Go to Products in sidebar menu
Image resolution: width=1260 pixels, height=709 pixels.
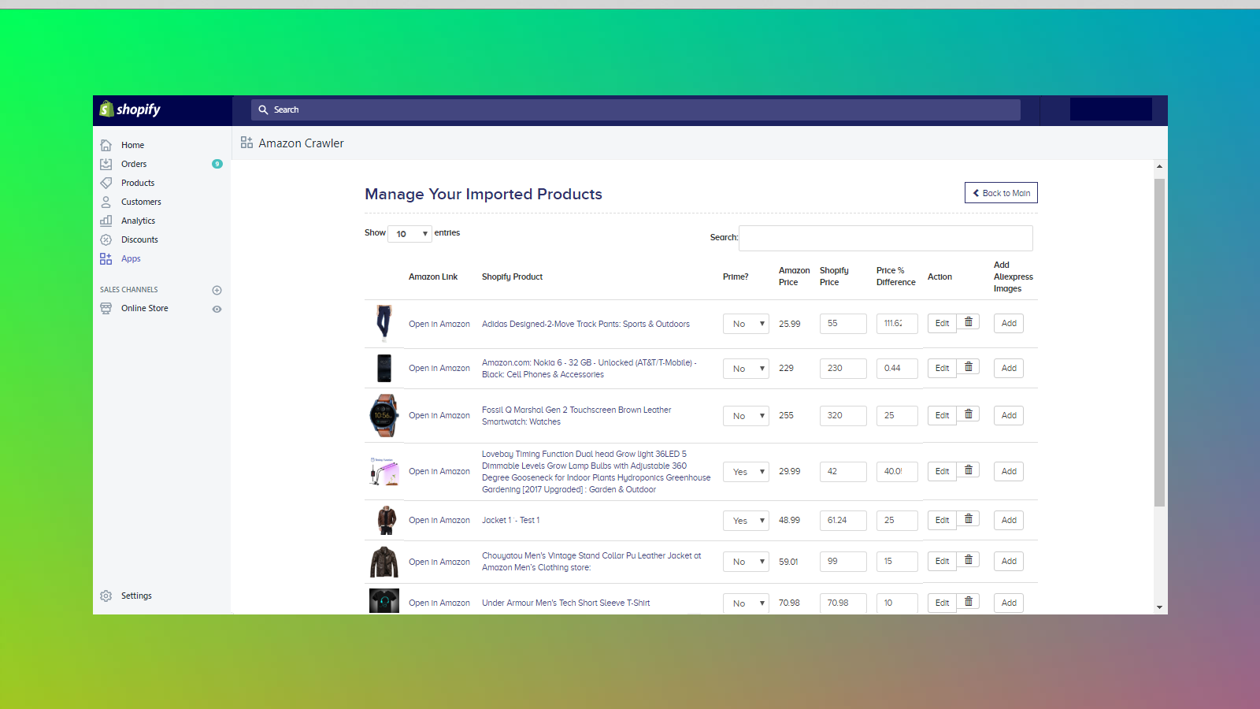coord(138,183)
